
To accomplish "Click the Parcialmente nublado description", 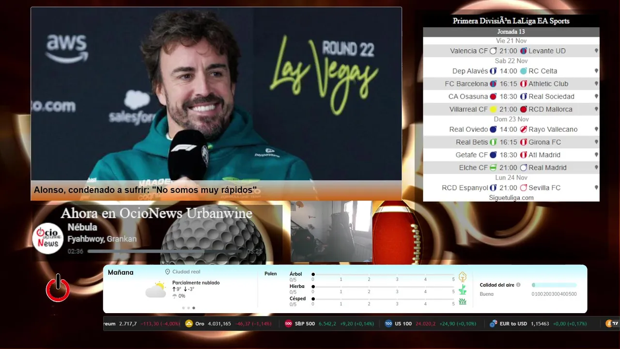I will tap(196, 283).
